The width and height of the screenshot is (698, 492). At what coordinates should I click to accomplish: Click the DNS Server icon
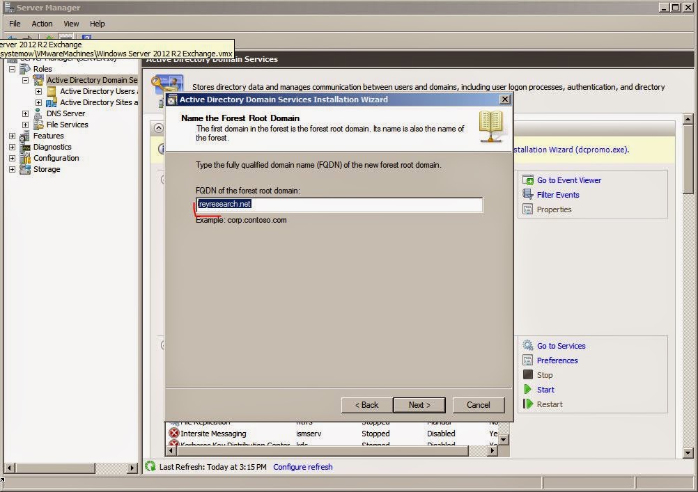click(38, 113)
